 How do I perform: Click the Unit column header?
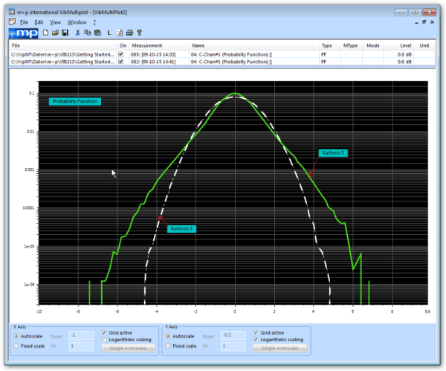pos(424,45)
